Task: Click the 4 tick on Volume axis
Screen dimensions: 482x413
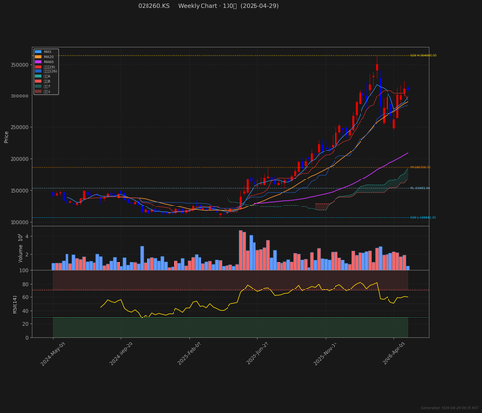Action: pyautogui.click(x=27, y=237)
